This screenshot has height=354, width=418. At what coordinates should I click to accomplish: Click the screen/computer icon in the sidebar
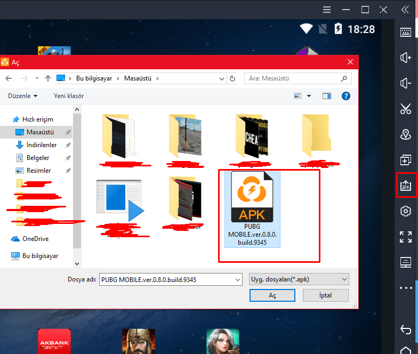point(405,262)
